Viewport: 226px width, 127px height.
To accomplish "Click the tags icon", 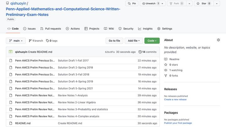I will (x=47, y=41).
